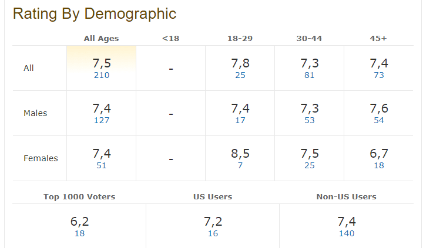Open the 53 votes link for Males 30-44

coord(310,120)
